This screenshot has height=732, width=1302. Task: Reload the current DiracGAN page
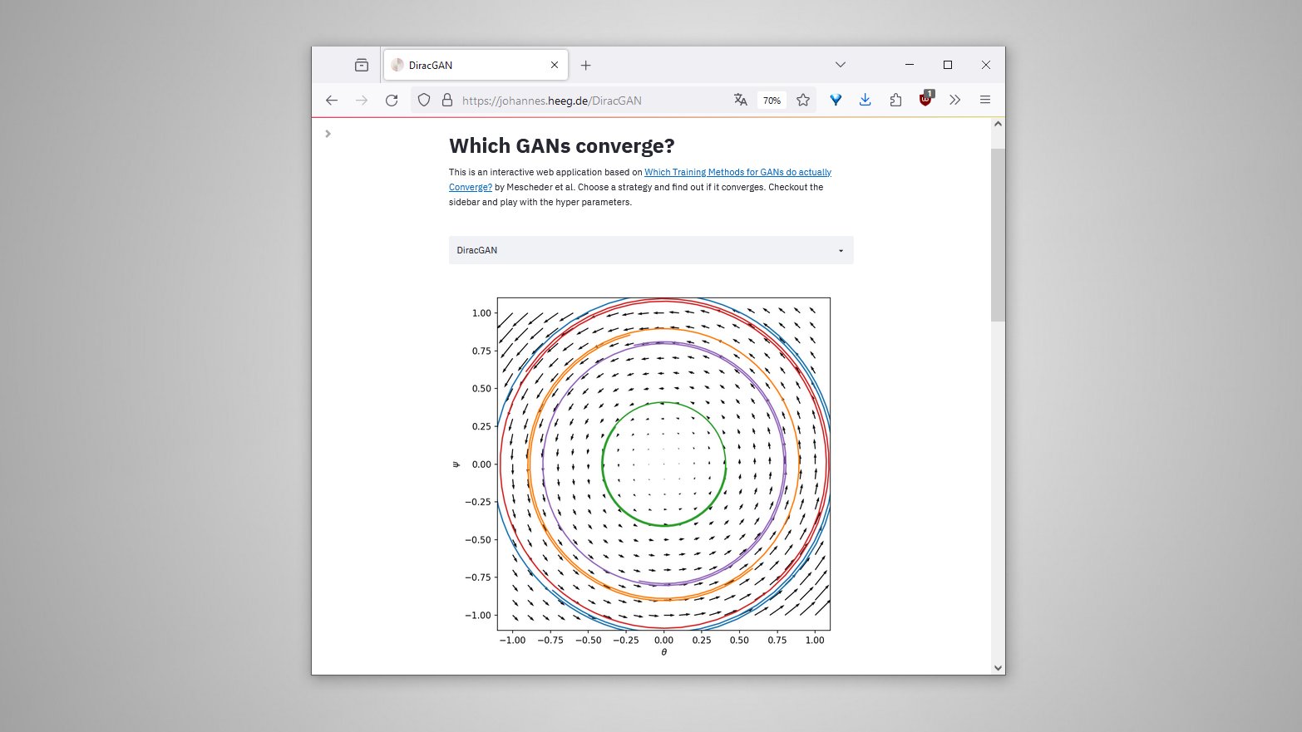click(392, 101)
